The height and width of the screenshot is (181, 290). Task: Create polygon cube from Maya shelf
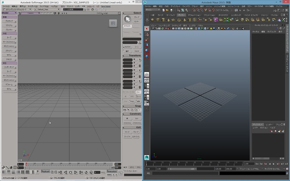(x=158, y=20)
